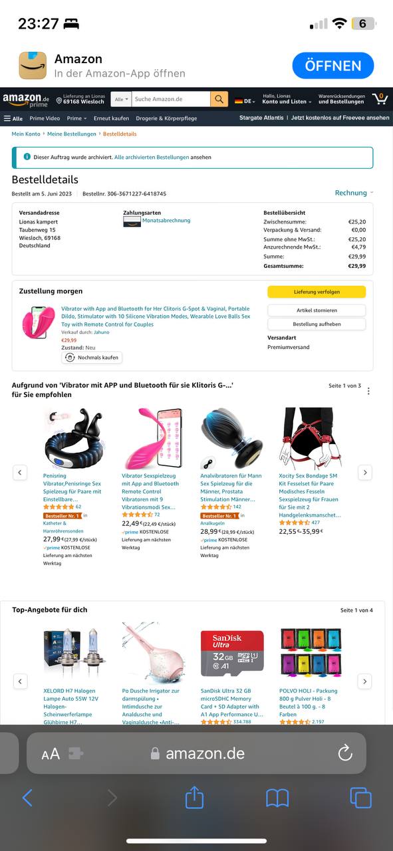Screen dimensions: 393x851
Task: Open Safari bookmarks icon
Action: 277,798
